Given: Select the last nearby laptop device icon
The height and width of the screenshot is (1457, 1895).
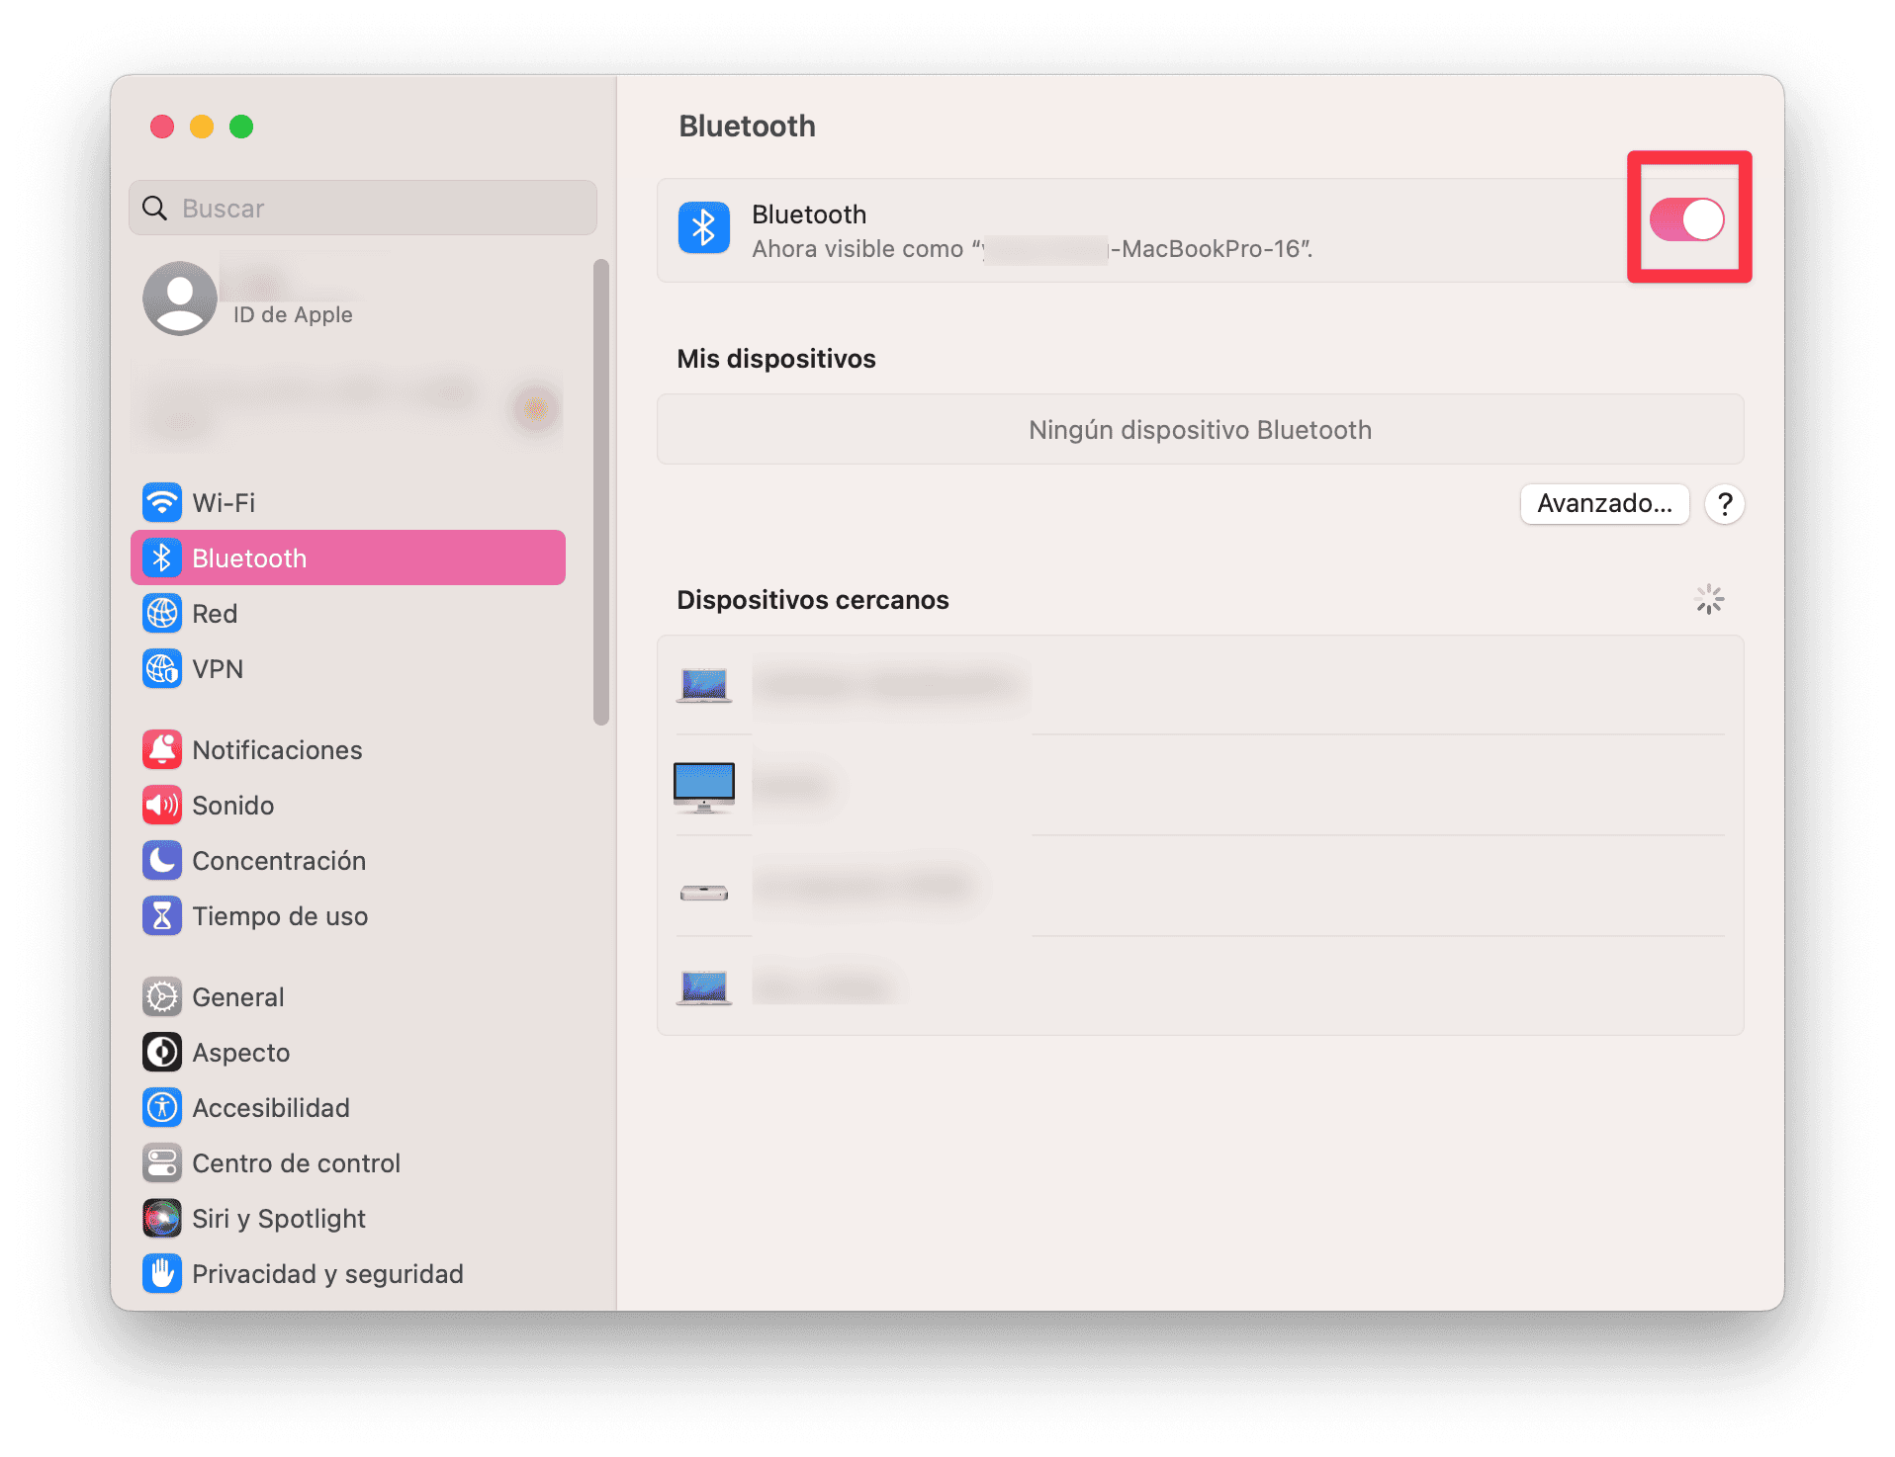Looking at the screenshot, I should (x=704, y=986).
